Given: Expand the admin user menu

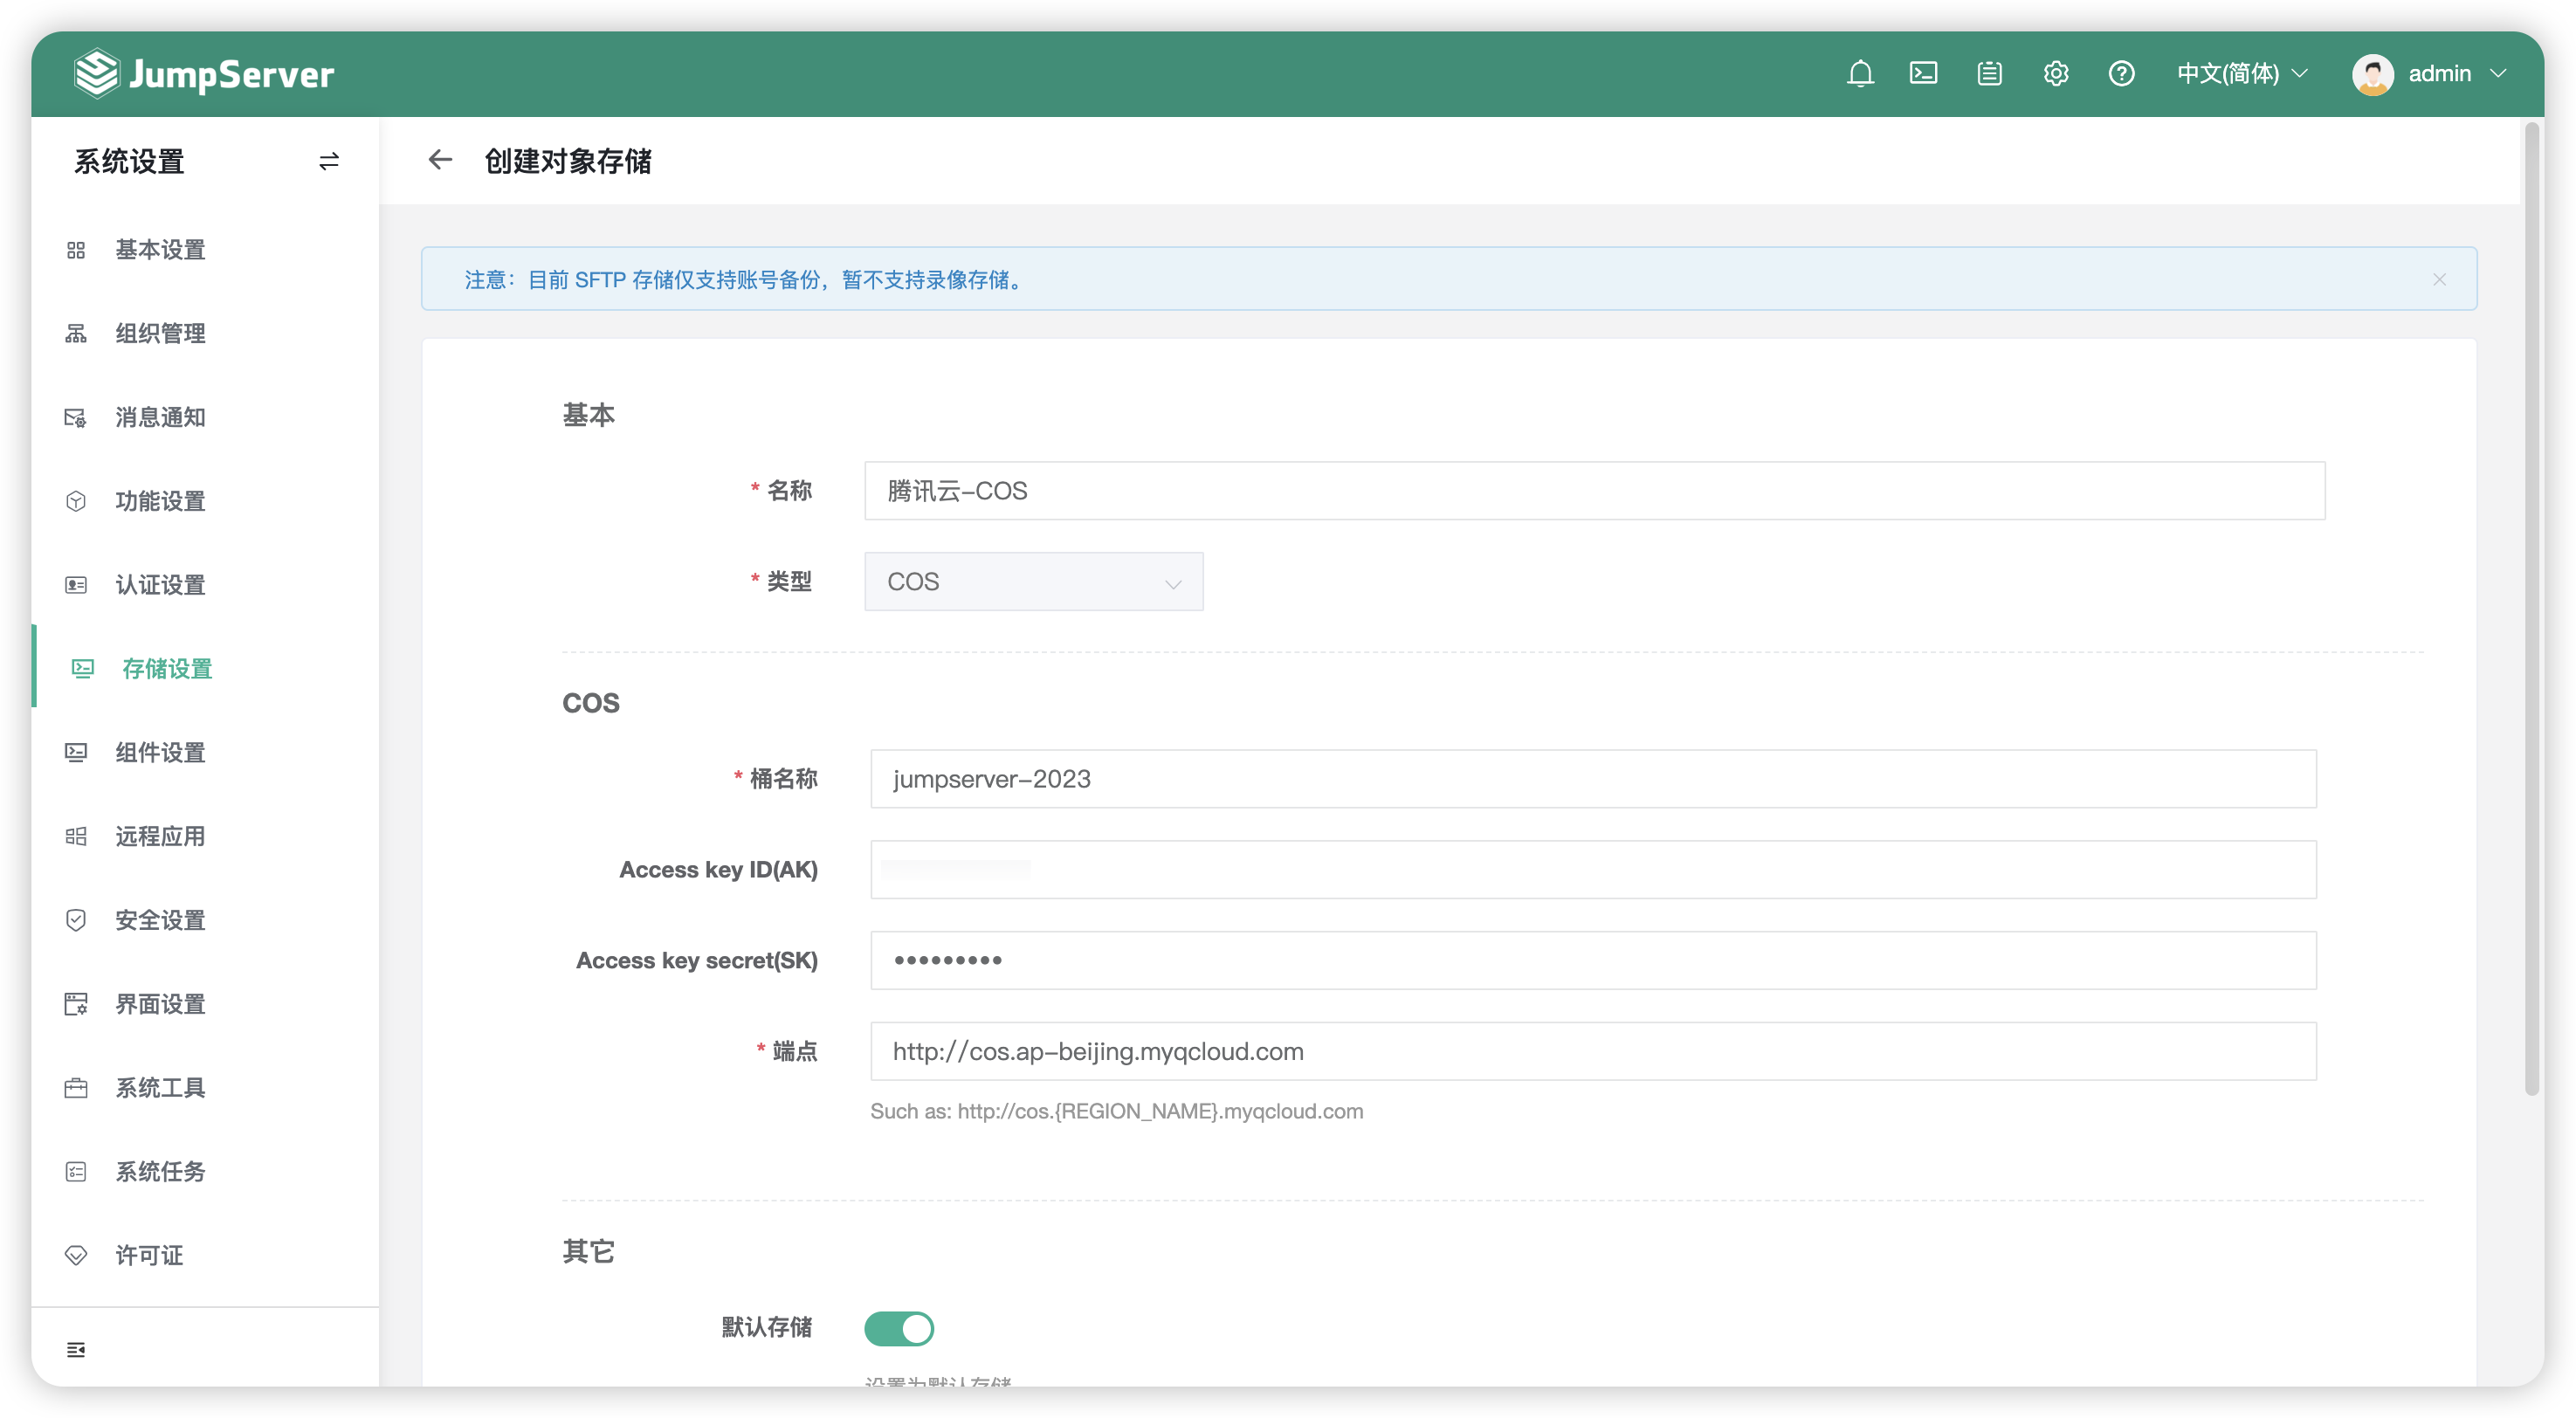Looking at the screenshot, I should point(2457,74).
